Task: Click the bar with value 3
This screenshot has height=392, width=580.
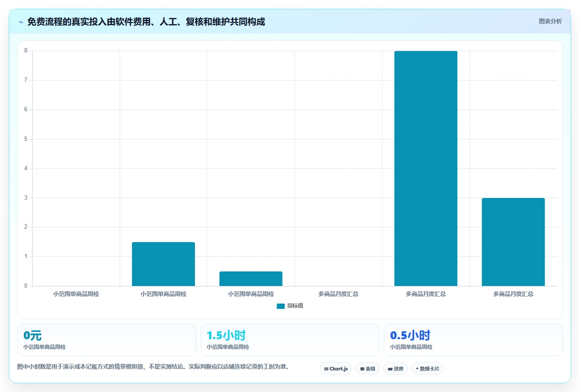Action: coord(513,242)
